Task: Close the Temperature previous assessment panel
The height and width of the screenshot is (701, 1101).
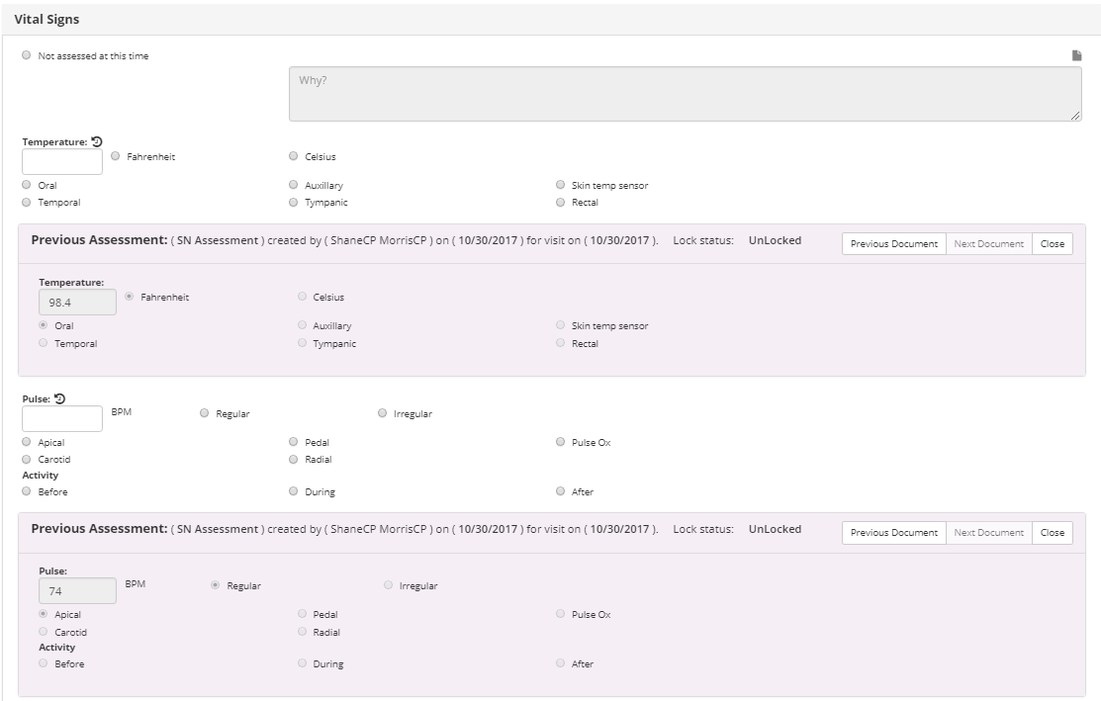Action: [x=1052, y=244]
